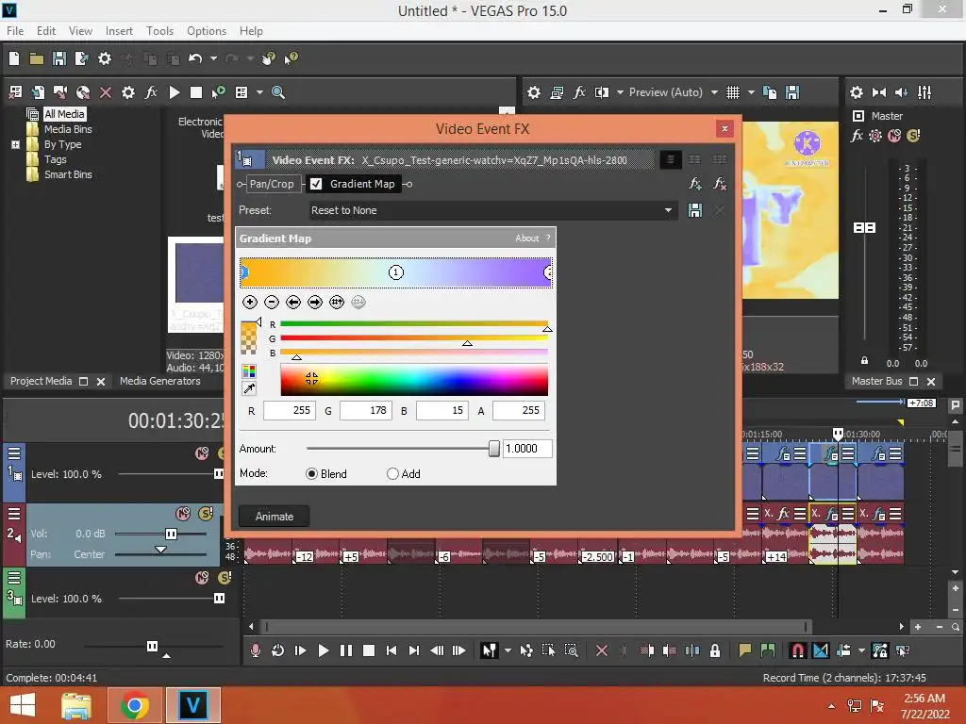This screenshot has width=966, height=724.
Task: Open Project Media views dropdown arrow
Action: coord(259,92)
